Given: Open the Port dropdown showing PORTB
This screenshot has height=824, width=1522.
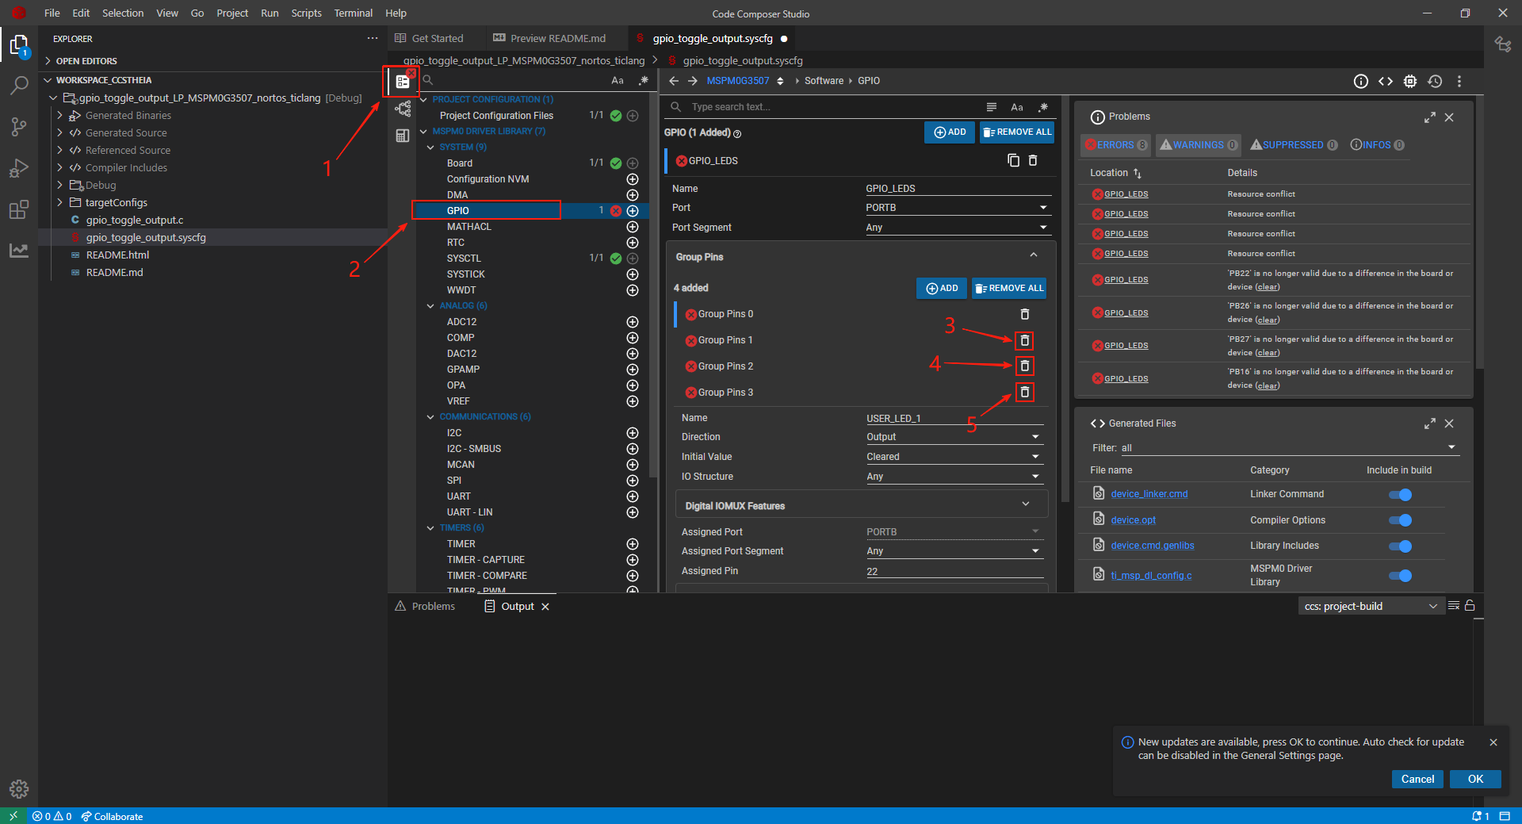Looking at the screenshot, I should click(x=958, y=208).
